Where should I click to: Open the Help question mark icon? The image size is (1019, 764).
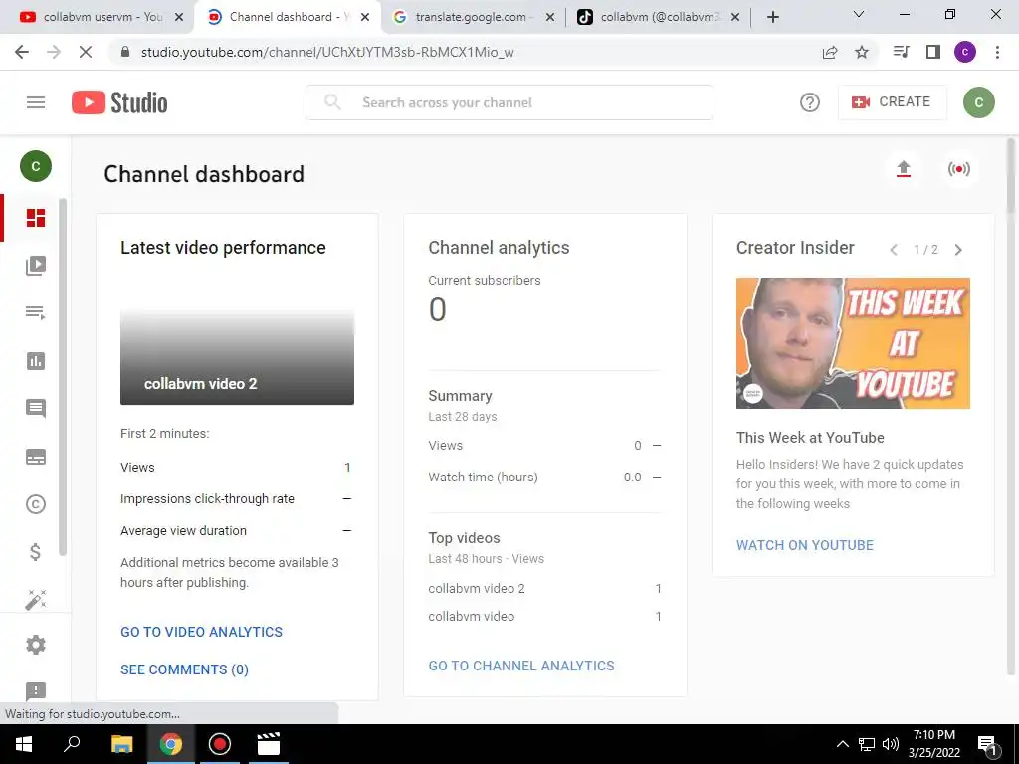tap(810, 102)
